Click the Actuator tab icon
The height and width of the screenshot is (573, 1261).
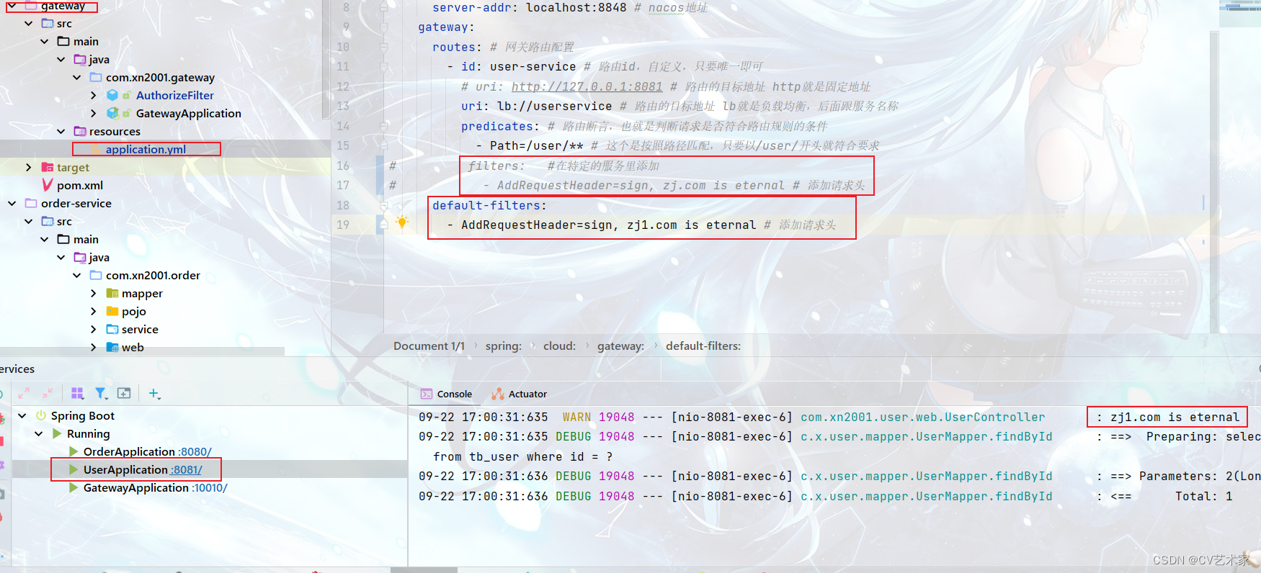498,394
